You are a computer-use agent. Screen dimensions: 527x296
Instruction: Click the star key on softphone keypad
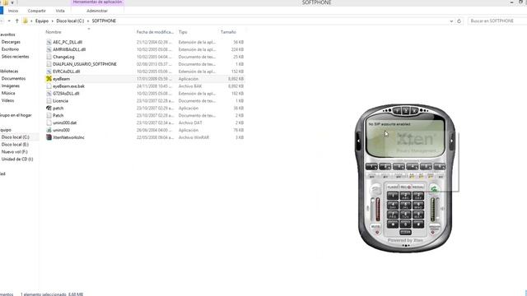(x=393, y=224)
